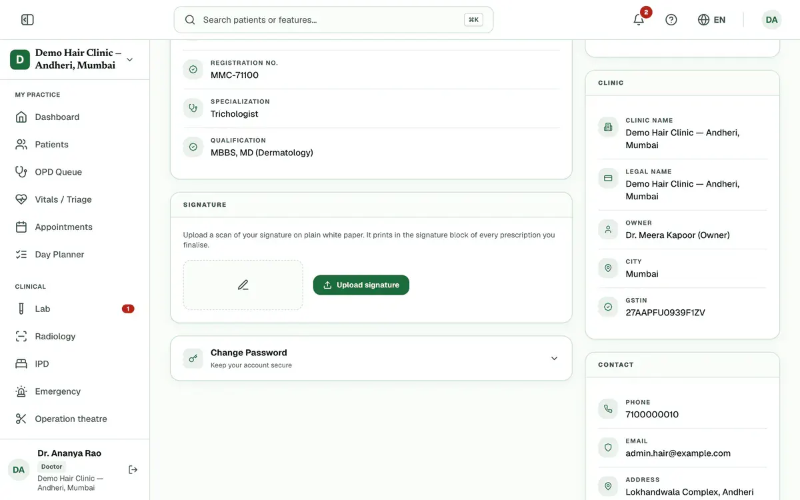Open notifications bell with 2 badge

point(639,19)
